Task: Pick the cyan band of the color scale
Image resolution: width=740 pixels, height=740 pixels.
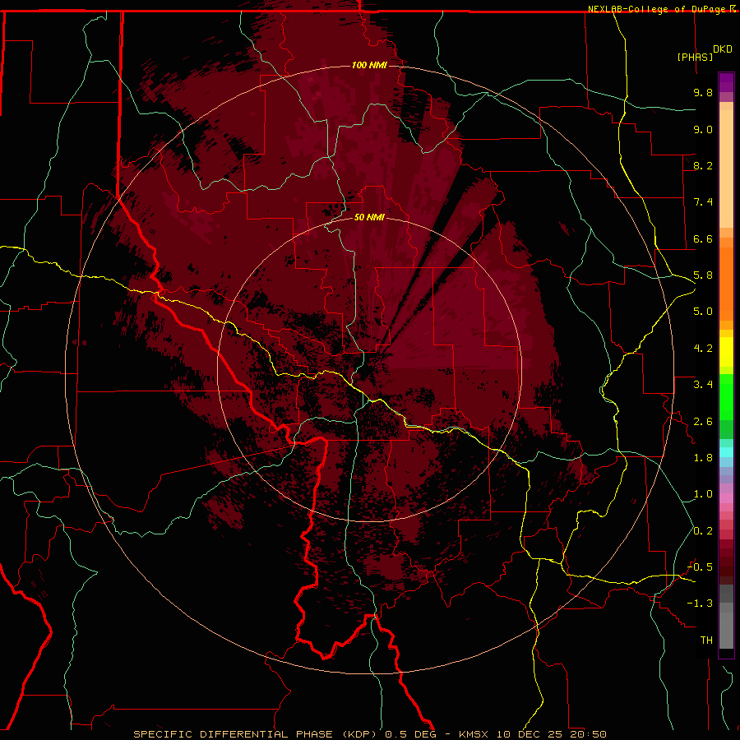Action: click(x=726, y=452)
